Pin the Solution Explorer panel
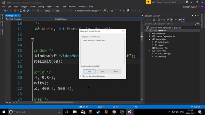 [195, 16]
